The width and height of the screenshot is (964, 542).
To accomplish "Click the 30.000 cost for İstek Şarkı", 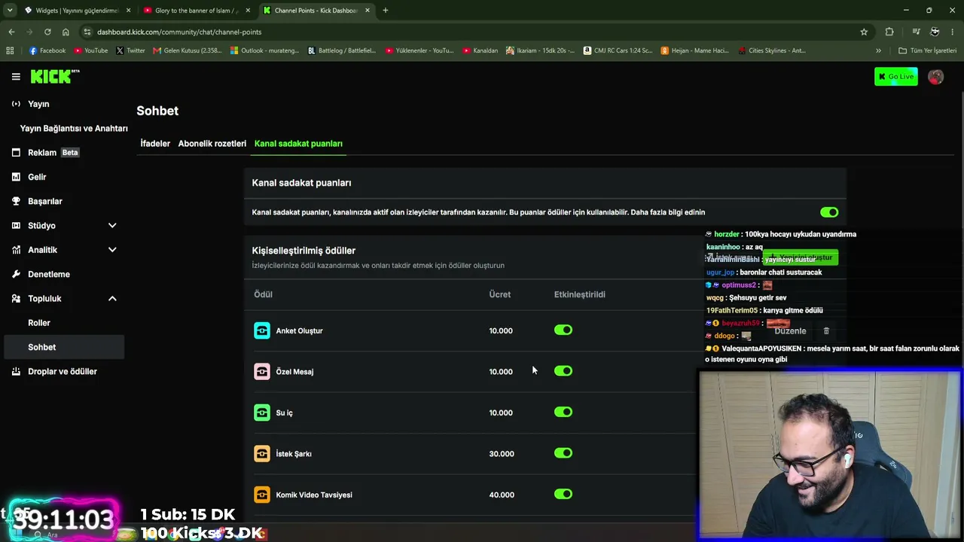I will [x=502, y=453].
